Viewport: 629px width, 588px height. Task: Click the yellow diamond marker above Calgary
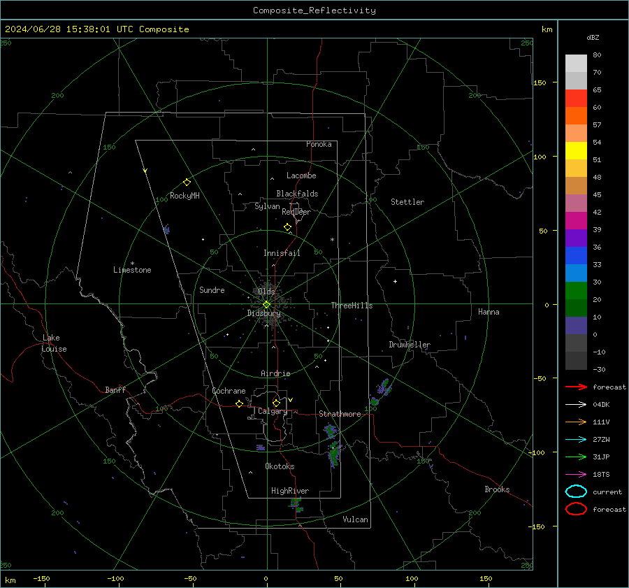(276, 403)
